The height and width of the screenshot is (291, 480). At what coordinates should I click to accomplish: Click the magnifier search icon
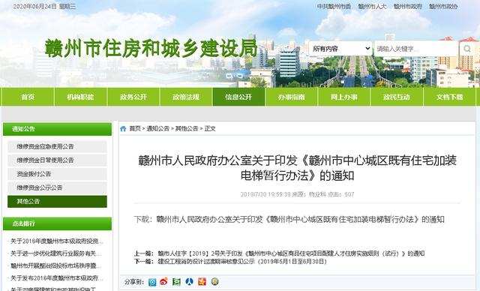[x=466, y=49]
